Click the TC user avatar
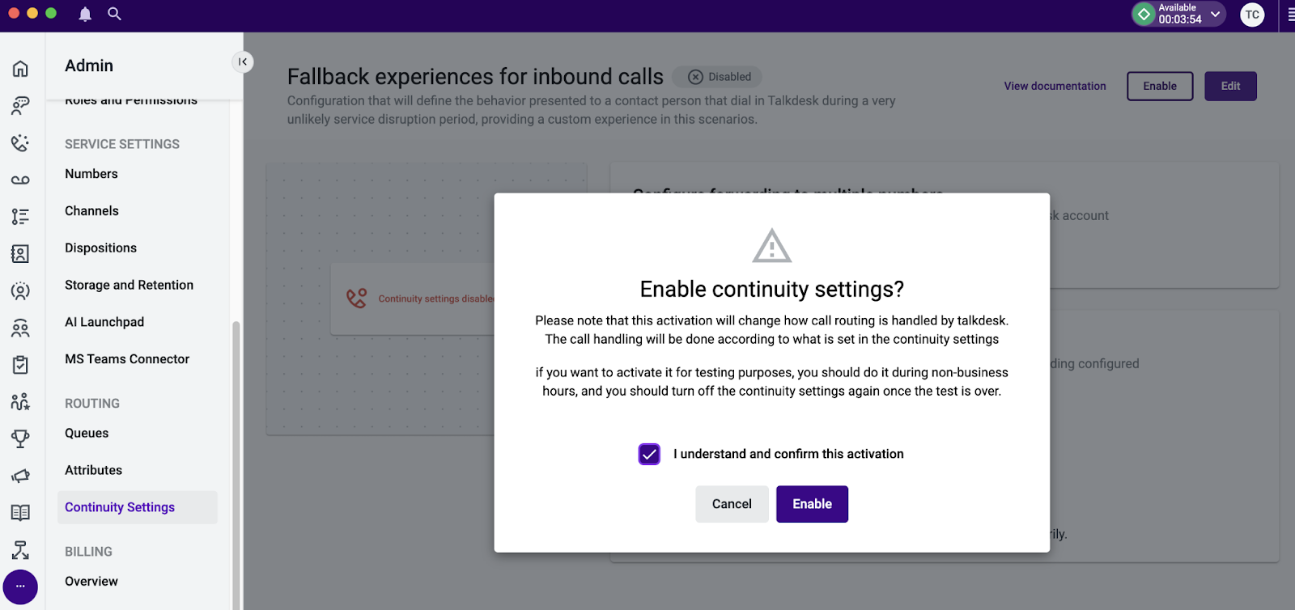This screenshot has width=1295, height=610. point(1251,15)
